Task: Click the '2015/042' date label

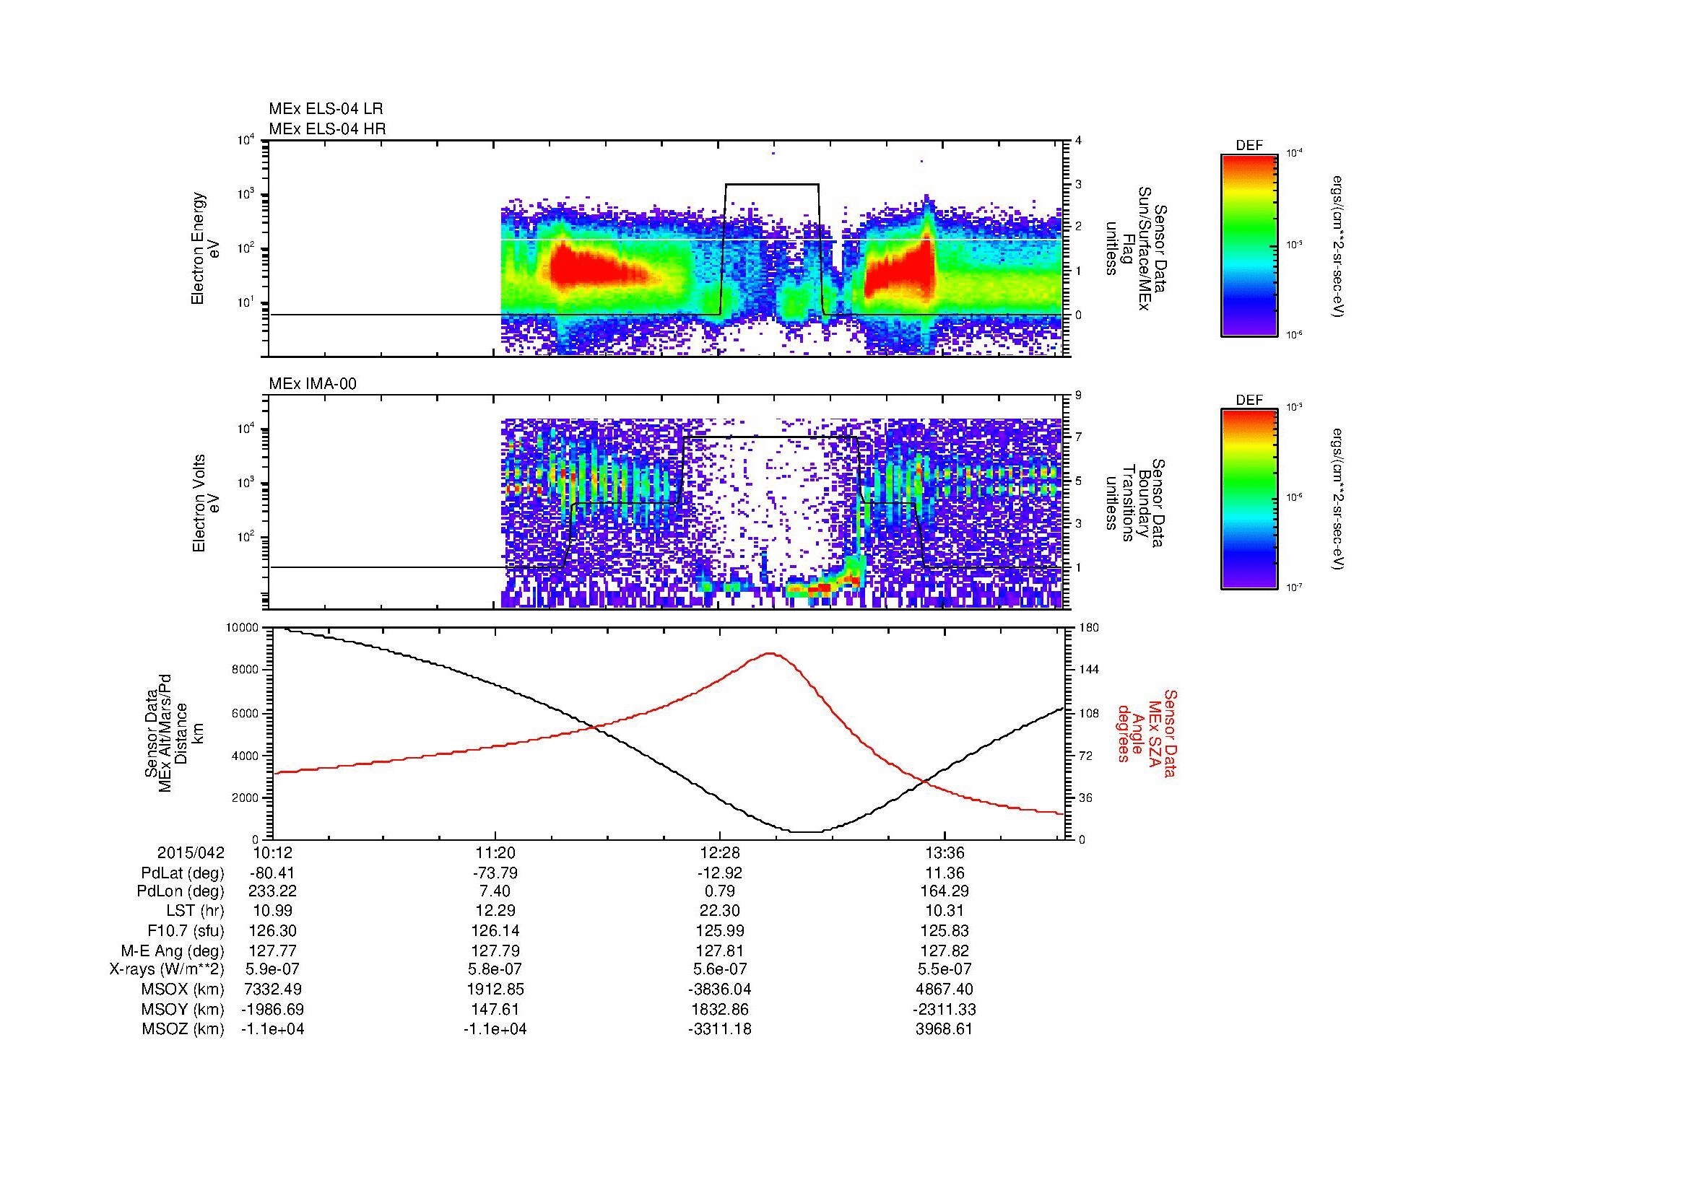Action: point(191,853)
